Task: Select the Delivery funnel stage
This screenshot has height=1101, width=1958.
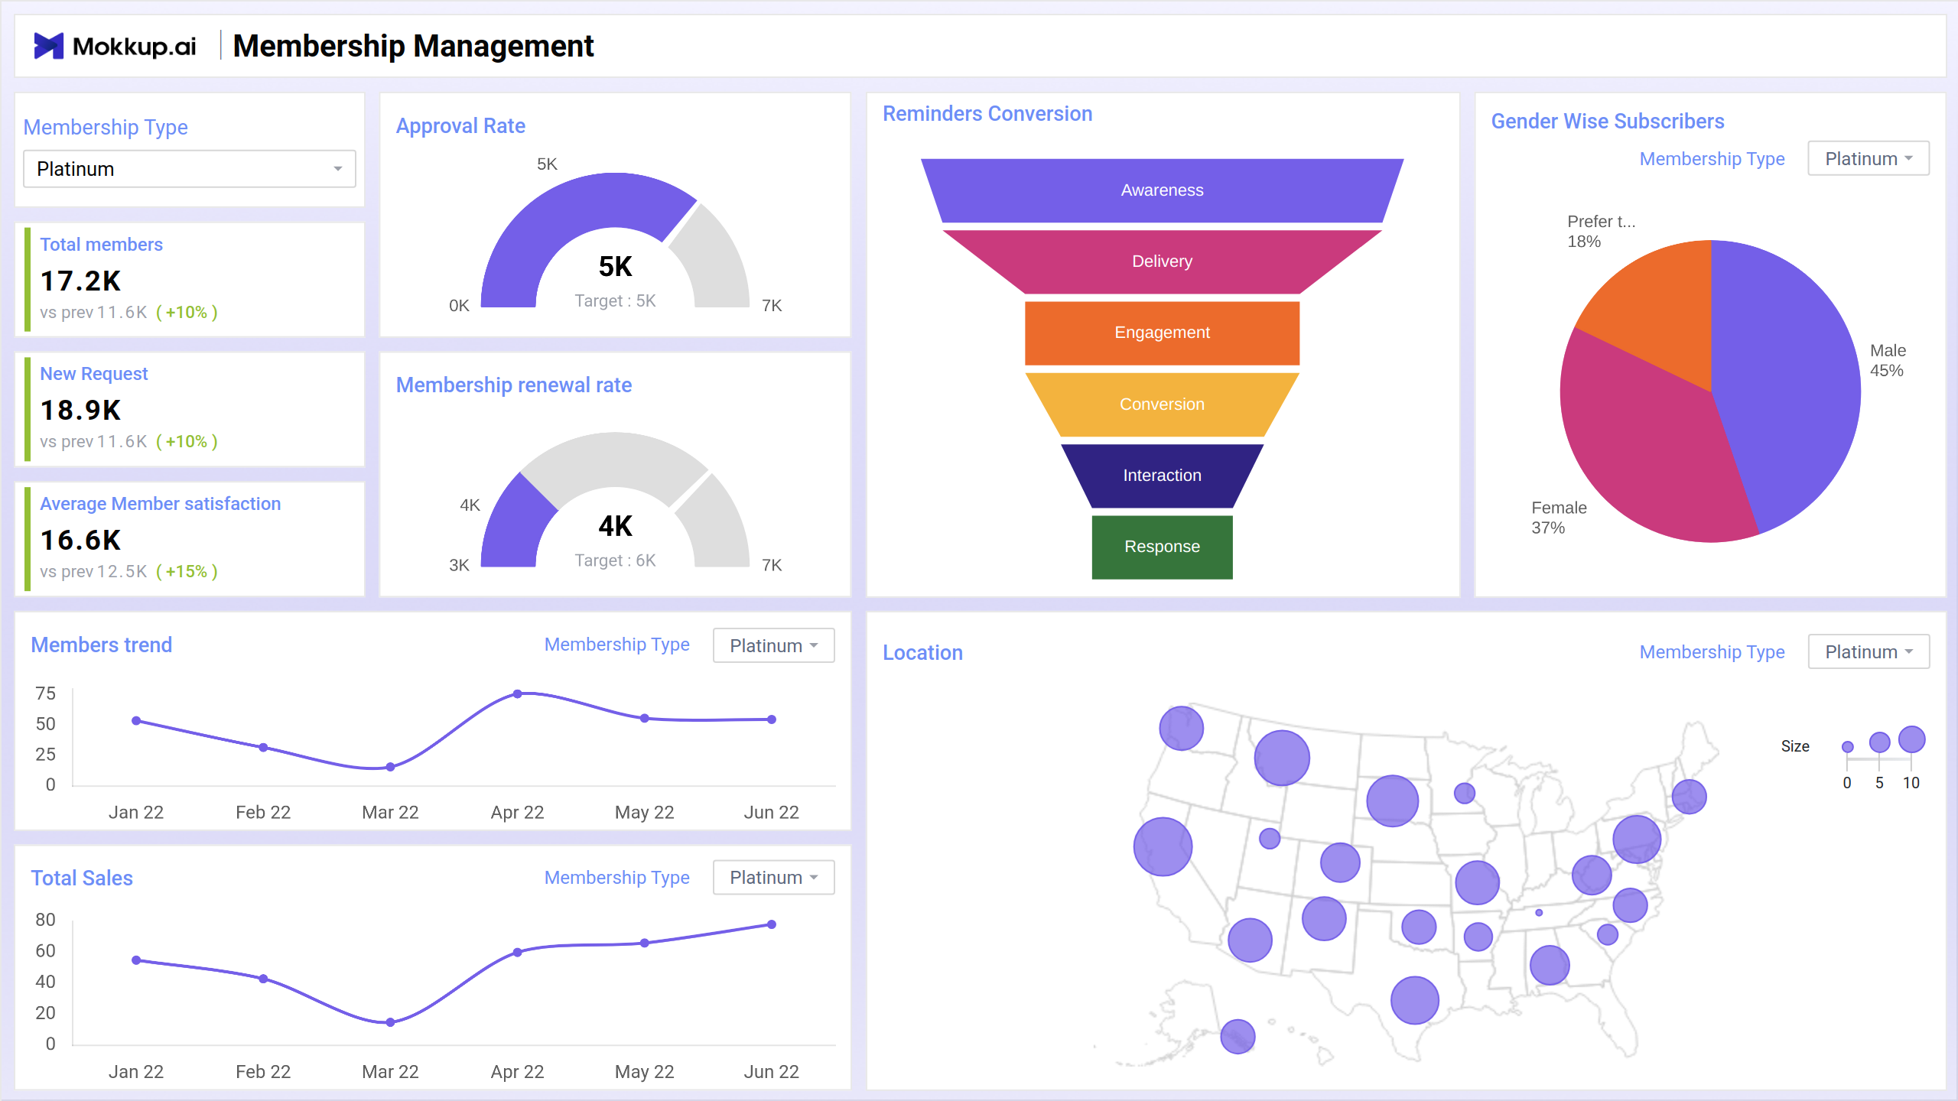Action: [x=1162, y=261]
